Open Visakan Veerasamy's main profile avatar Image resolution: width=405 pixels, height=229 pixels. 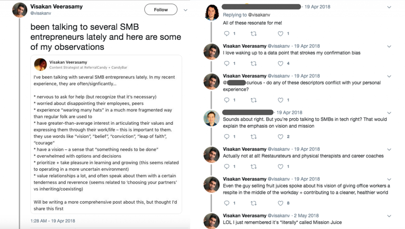pos(20,10)
